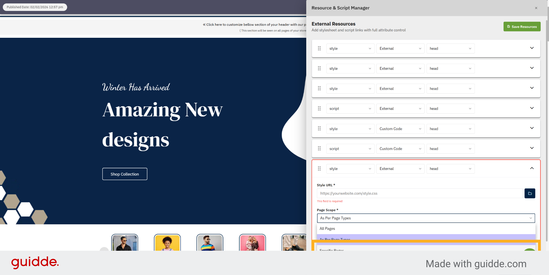Open the Page Scope combo box
Screen dimensions: 549x275
[x=426, y=218]
